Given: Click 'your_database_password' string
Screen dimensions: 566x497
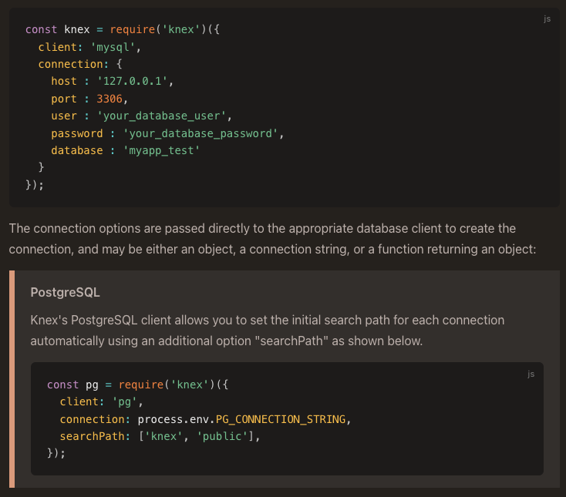Looking at the screenshot, I should (200, 133).
